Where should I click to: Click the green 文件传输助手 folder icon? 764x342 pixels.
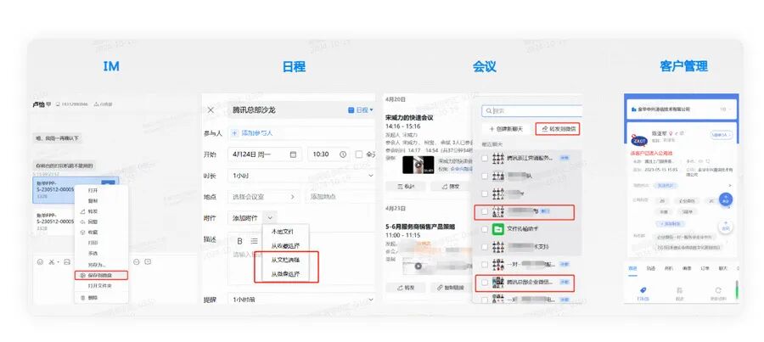tap(498, 229)
